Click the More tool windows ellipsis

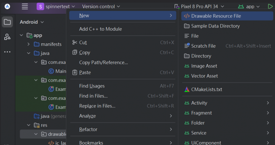click(7, 52)
